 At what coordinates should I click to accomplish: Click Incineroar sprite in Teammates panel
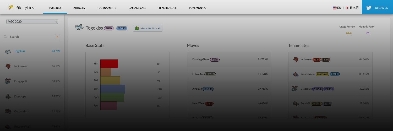(x=296, y=59)
